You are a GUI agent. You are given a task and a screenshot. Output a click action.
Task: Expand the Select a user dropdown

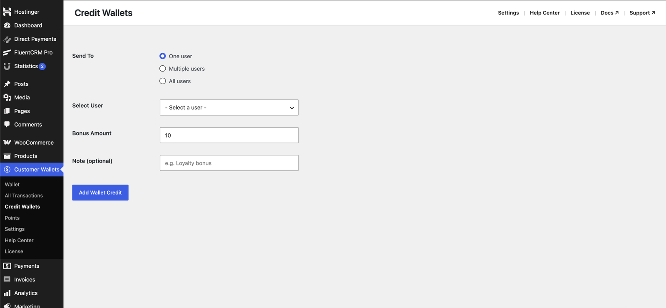[x=229, y=108]
